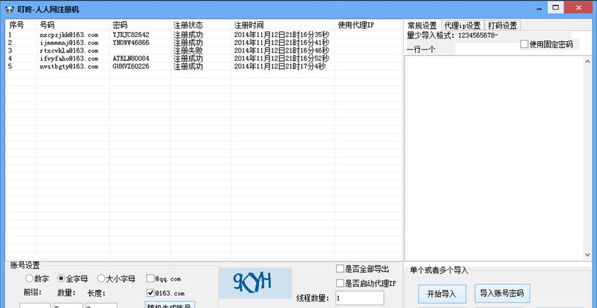Click the 线程数量 input field
Image resolution: width=597 pixels, height=308 pixels.
coord(364,299)
